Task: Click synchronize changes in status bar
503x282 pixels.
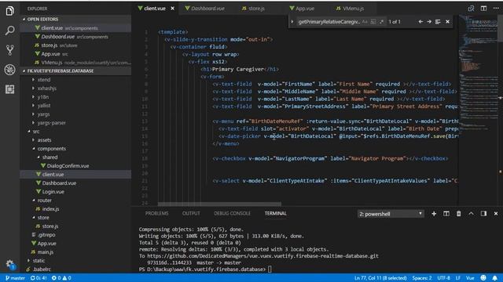Action: coord(39,278)
